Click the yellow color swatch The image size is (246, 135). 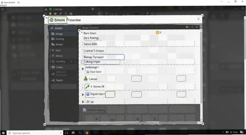click(157, 33)
